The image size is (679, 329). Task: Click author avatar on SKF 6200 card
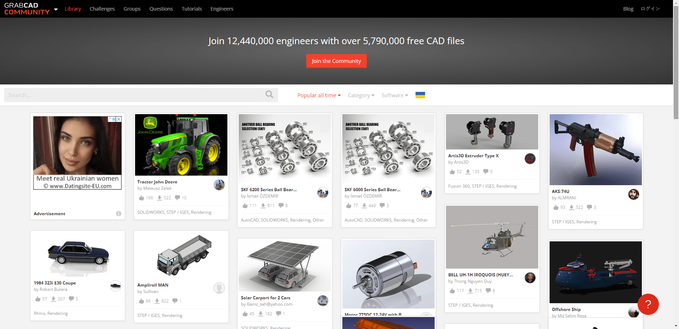(323, 192)
